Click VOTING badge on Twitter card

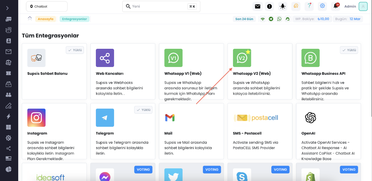click(212, 169)
